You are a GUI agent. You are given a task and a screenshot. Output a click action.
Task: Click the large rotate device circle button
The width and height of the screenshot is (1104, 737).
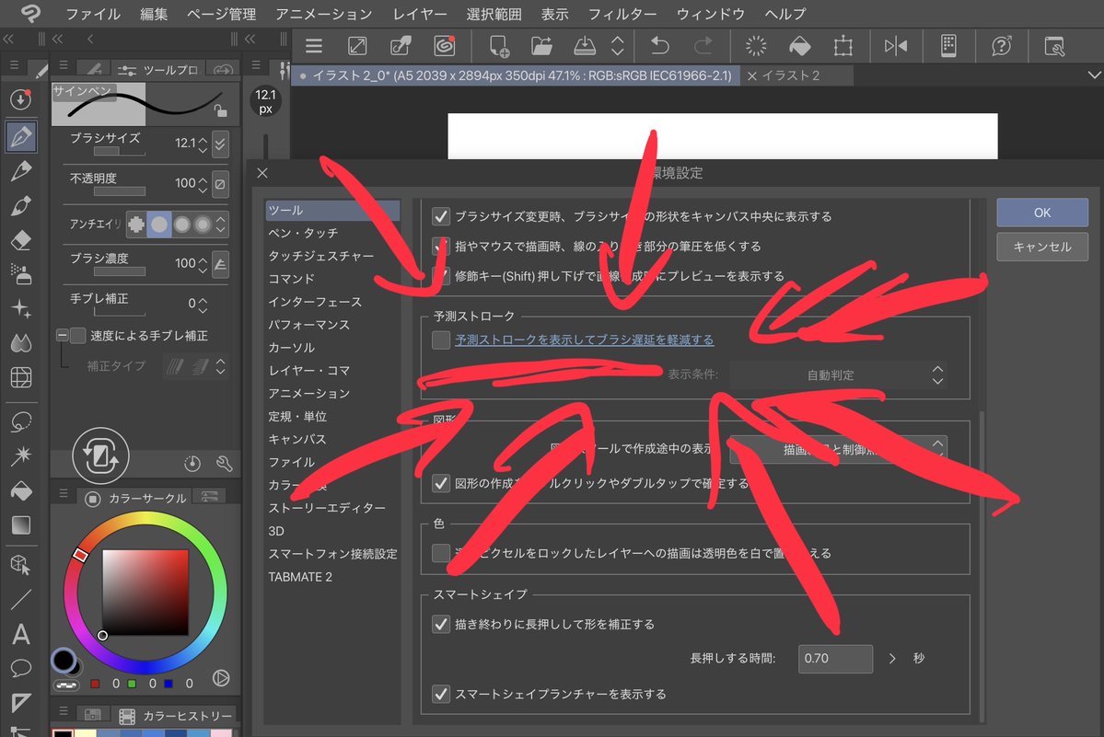[x=100, y=455]
